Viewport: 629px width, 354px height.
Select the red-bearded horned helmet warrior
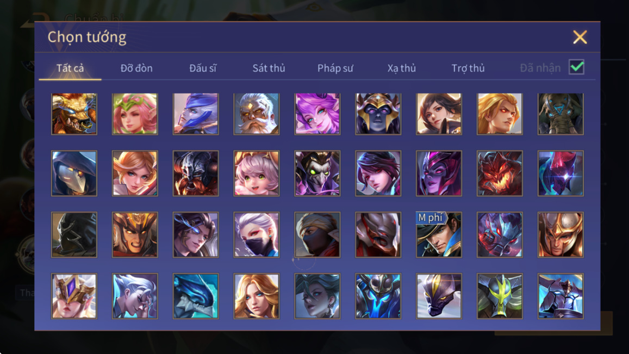[196, 173]
